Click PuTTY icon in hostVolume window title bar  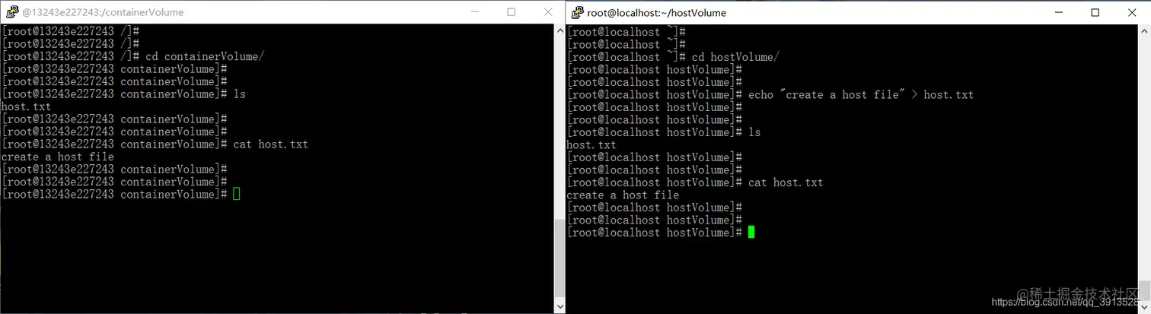577,12
